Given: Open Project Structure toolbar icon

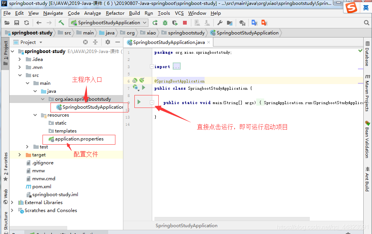Looking at the screenshot, I should (x=230, y=23).
